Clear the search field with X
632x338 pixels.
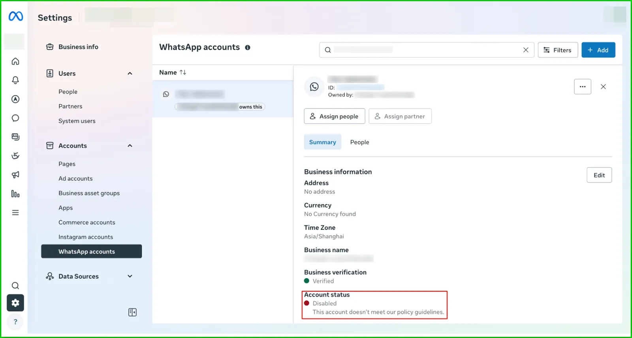[526, 50]
